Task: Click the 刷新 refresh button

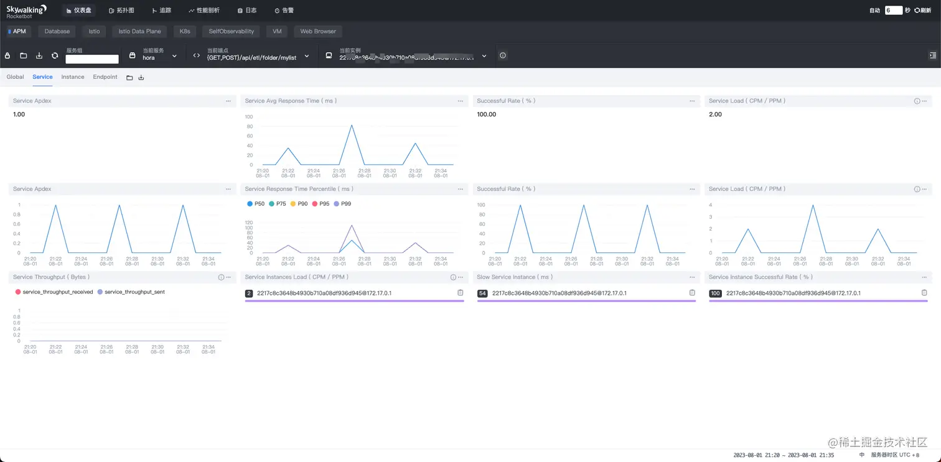Action: click(x=923, y=11)
